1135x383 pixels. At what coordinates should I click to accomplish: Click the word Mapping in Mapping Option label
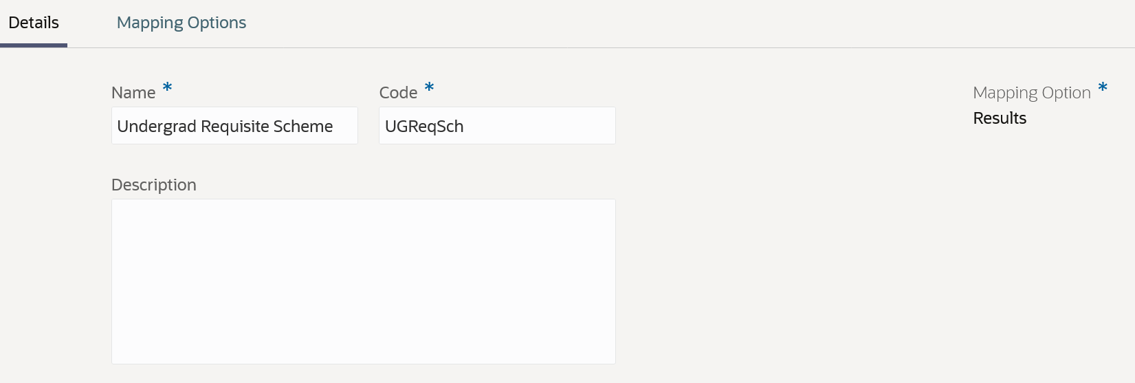click(1004, 93)
